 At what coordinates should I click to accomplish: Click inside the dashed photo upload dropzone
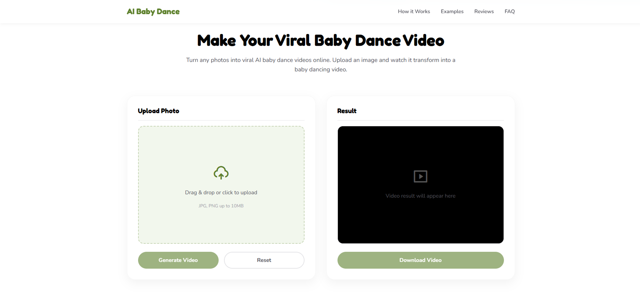(x=221, y=184)
